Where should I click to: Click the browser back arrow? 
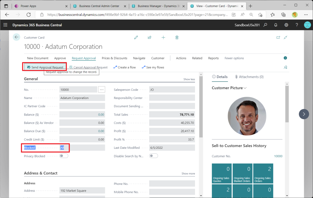(x=7, y=15)
